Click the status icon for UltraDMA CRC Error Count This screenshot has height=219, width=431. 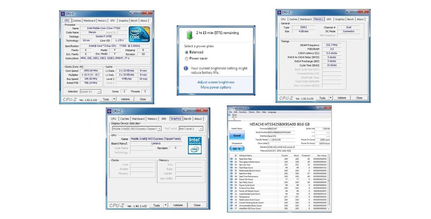(231, 208)
